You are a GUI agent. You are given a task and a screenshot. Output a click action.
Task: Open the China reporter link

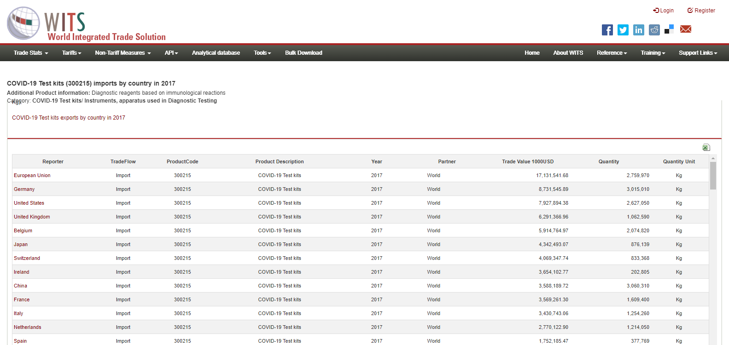coord(20,286)
